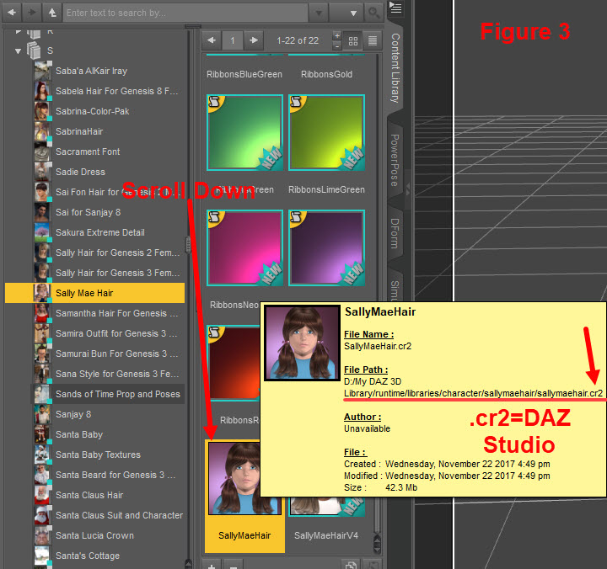Expand the R product category
Viewport: 607px width, 569px height.
(x=18, y=31)
